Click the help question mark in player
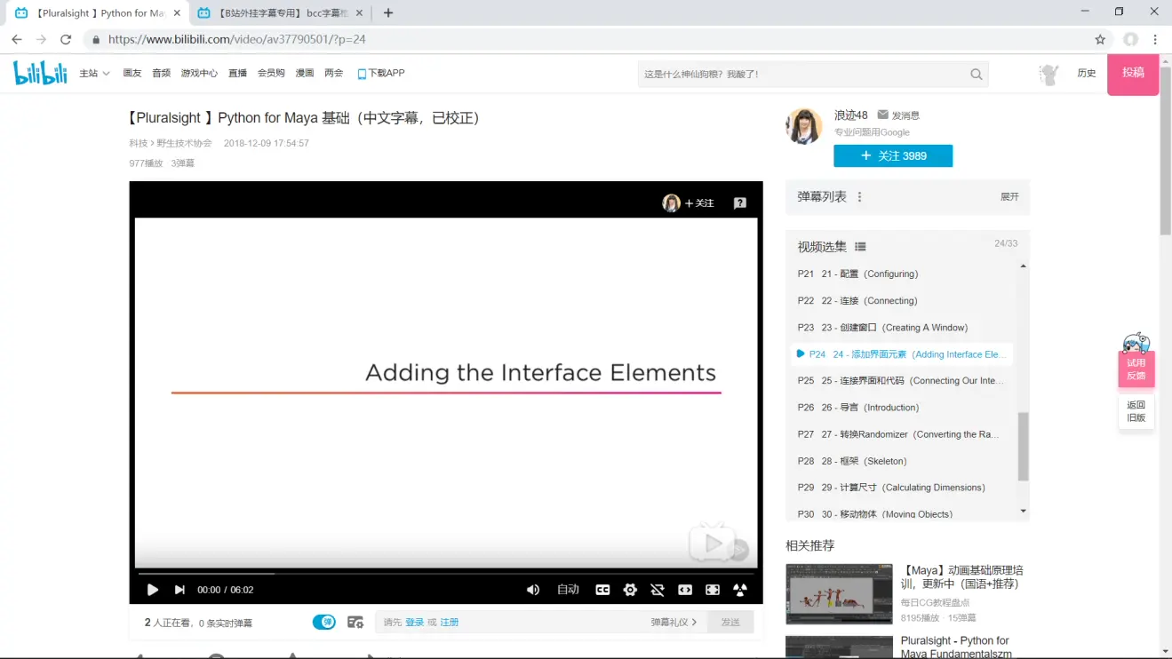The width and height of the screenshot is (1172, 659). [740, 203]
